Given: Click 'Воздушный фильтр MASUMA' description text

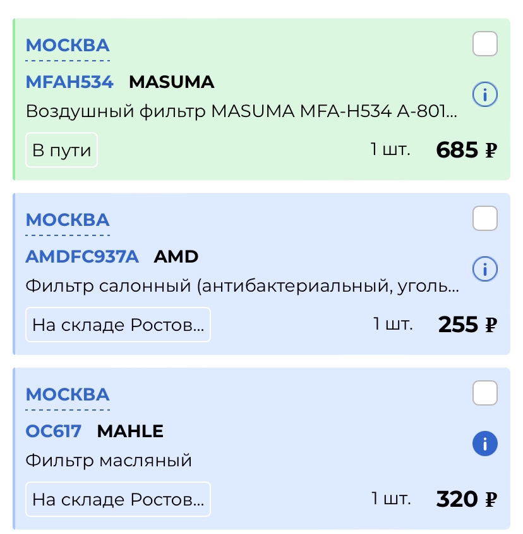Looking at the screenshot, I should tap(241, 112).
